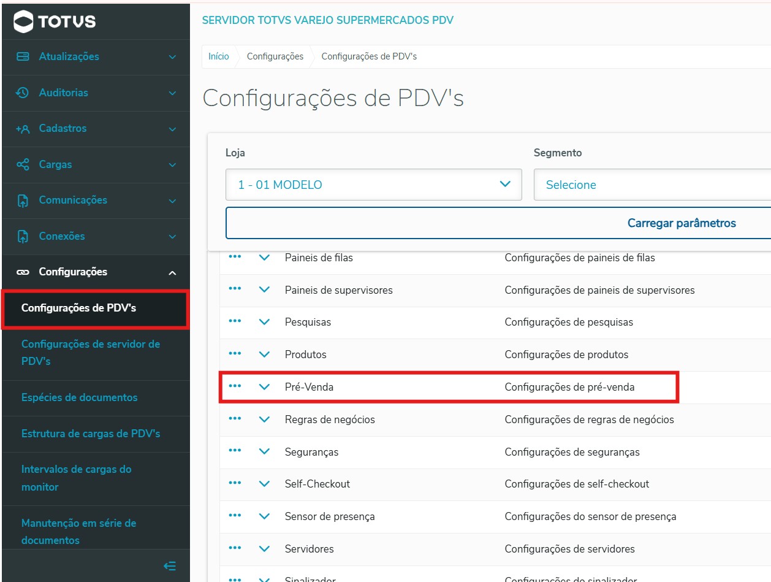
Task: Expand the Seguranças row
Action: point(264,451)
